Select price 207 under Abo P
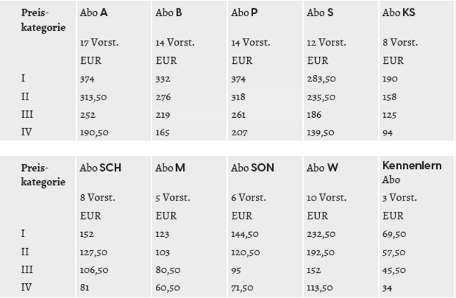456x298 pixels. pyautogui.click(x=239, y=133)
